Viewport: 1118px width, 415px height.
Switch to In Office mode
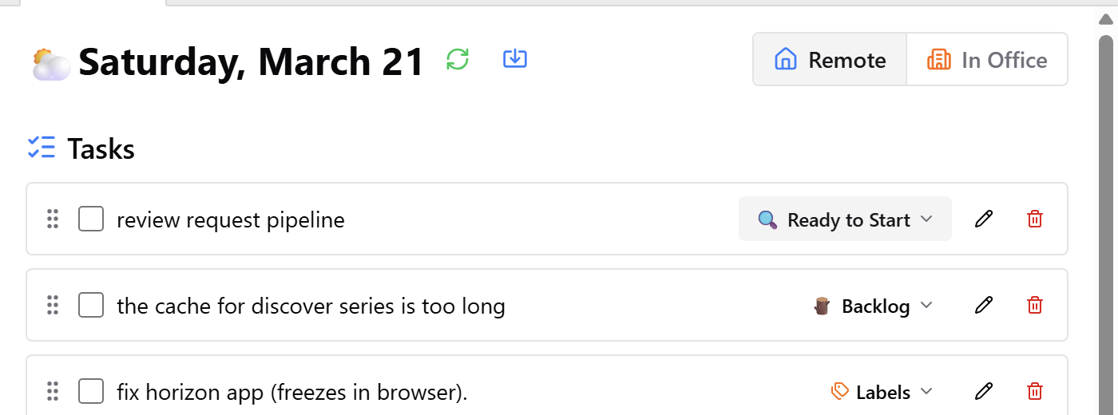987,60
